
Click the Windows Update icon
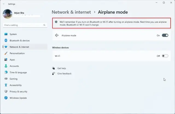tap(6, 98)
